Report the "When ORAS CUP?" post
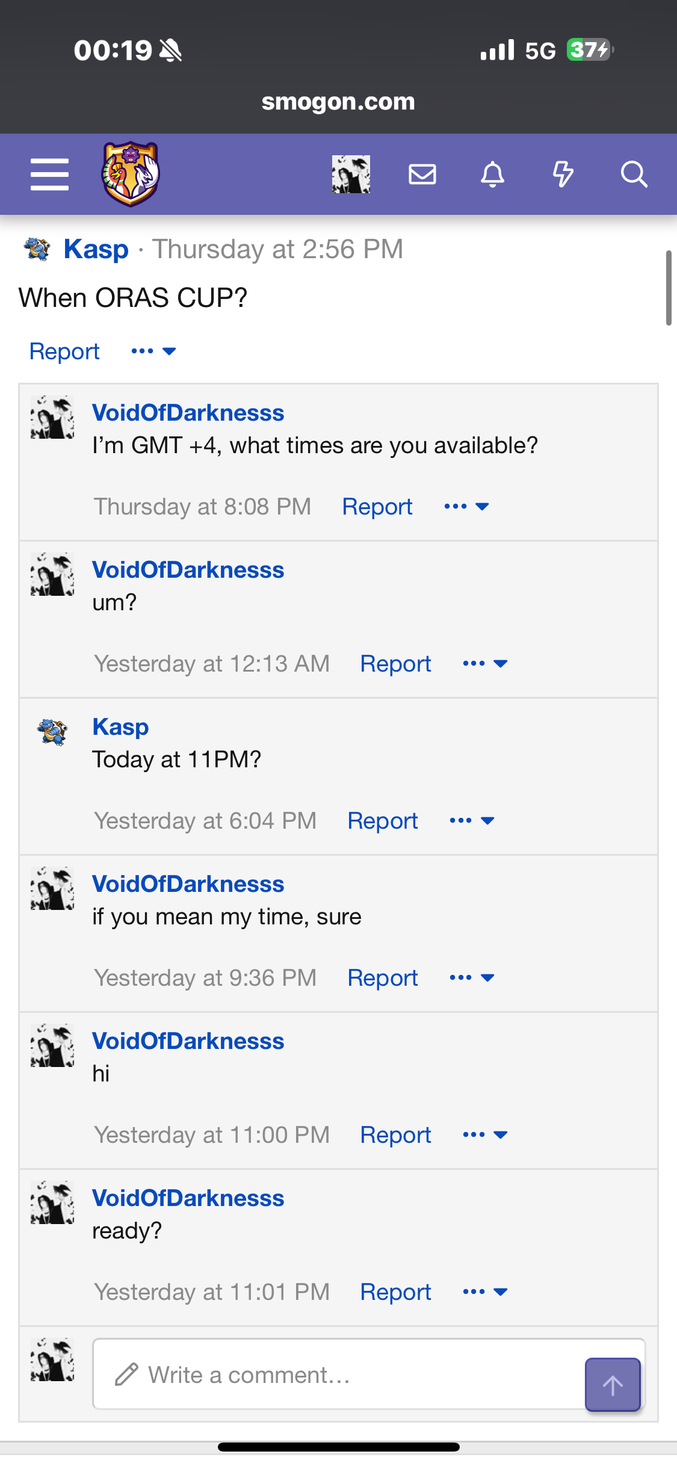The width and height of the screenshot is (677, 1466). tap(64, 351)
